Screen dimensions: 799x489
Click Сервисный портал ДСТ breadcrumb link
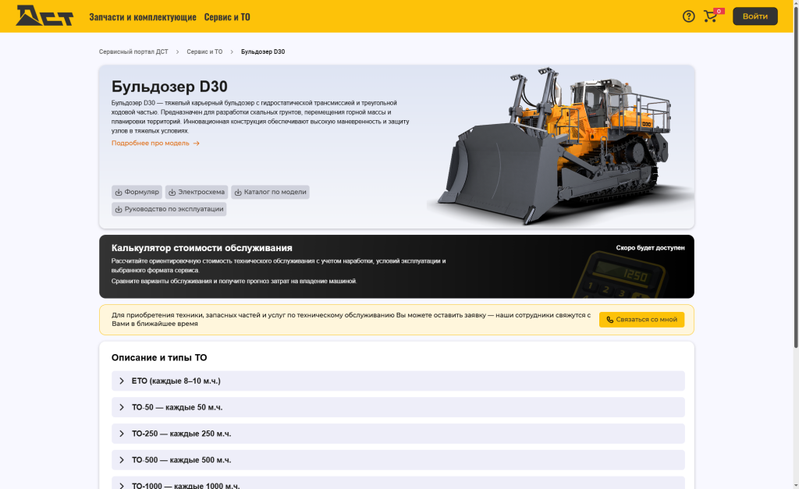pos(133,52)
